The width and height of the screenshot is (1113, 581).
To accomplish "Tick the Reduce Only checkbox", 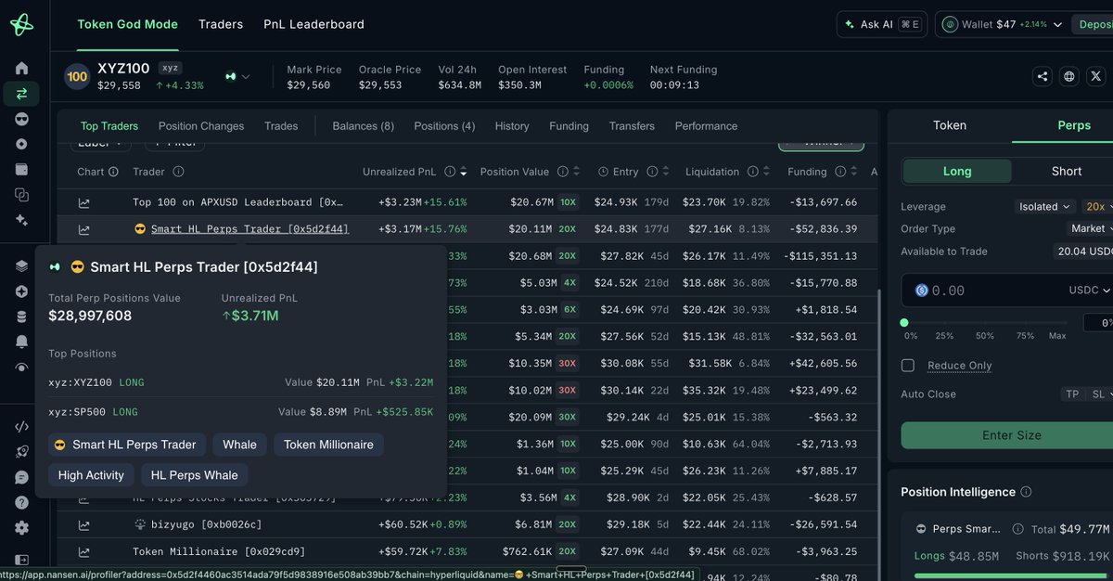I will (908, 365).
